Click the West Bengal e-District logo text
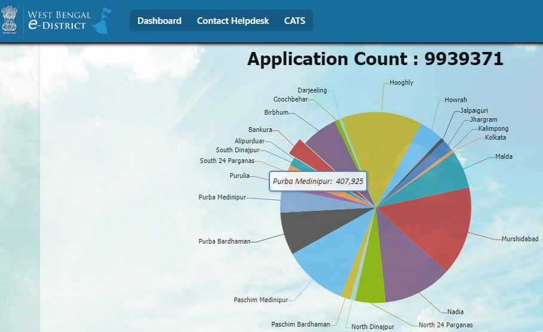 coord(59,20)
